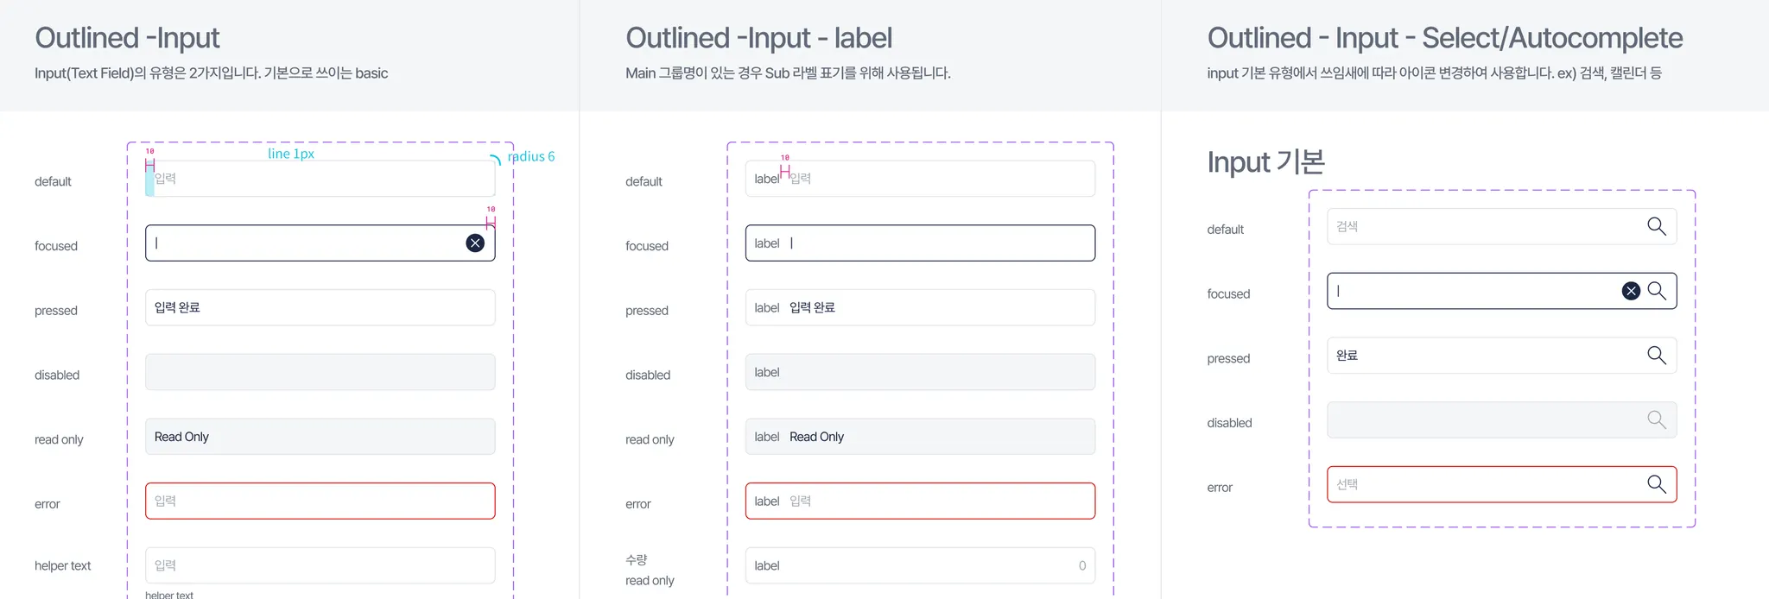Click the search icon in the red-bordered 선택 input
The width and height of the screenshot is (1769, 599).
pos(1656,484)
